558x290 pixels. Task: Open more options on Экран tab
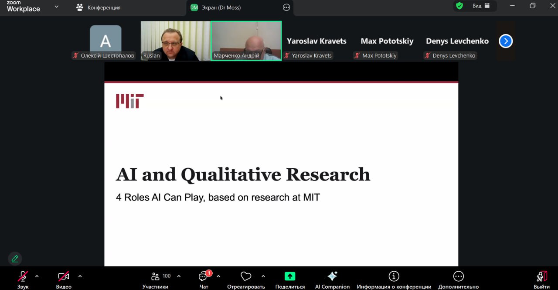286,7
